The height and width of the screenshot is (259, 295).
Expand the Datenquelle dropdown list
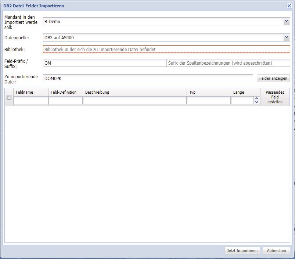pos(287,37)
